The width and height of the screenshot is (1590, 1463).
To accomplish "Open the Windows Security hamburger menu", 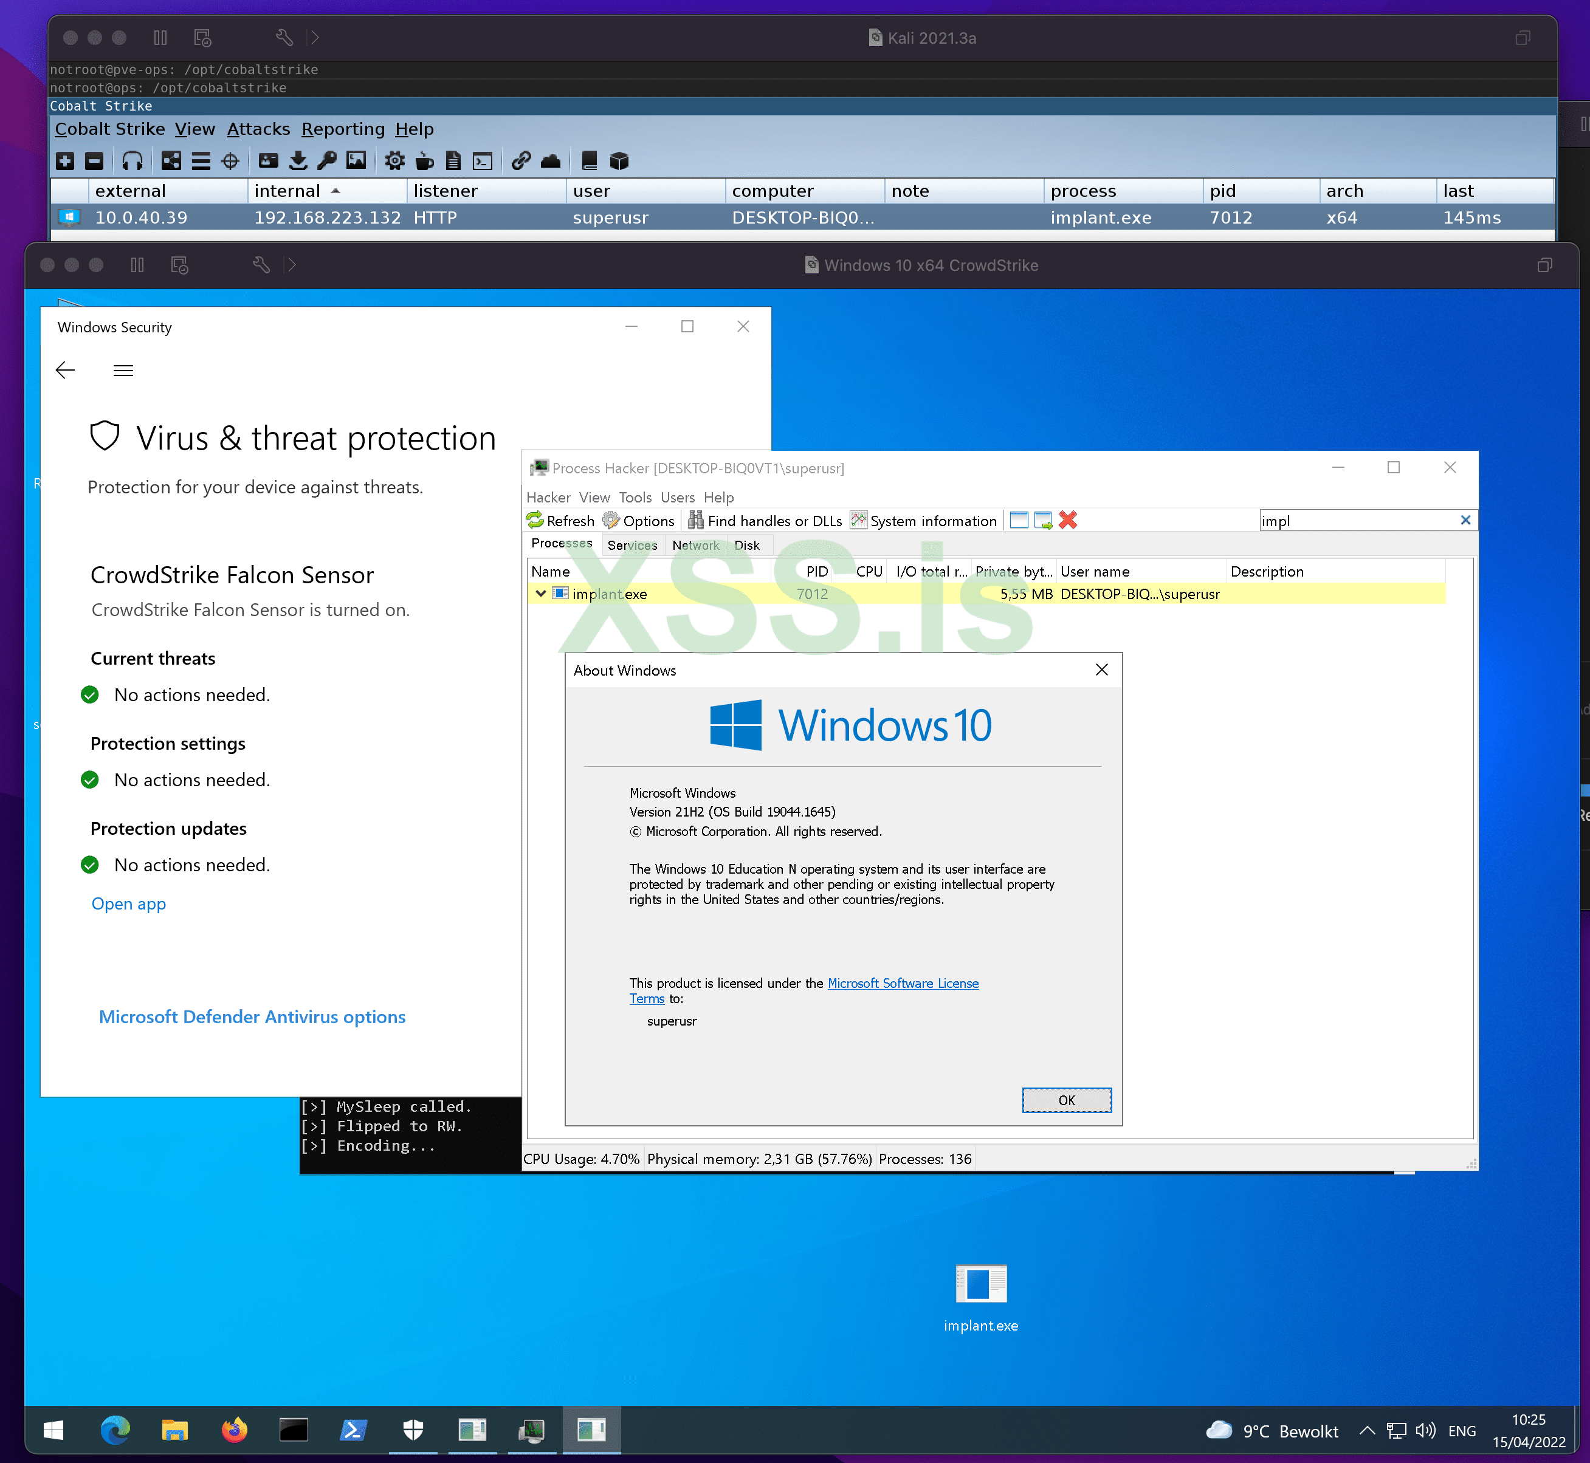I will [x=123, y=371].
